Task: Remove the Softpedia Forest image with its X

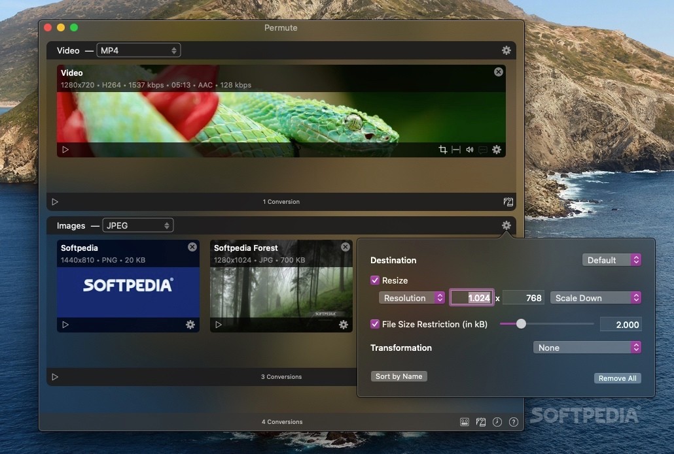Action: tap(345, 247)
